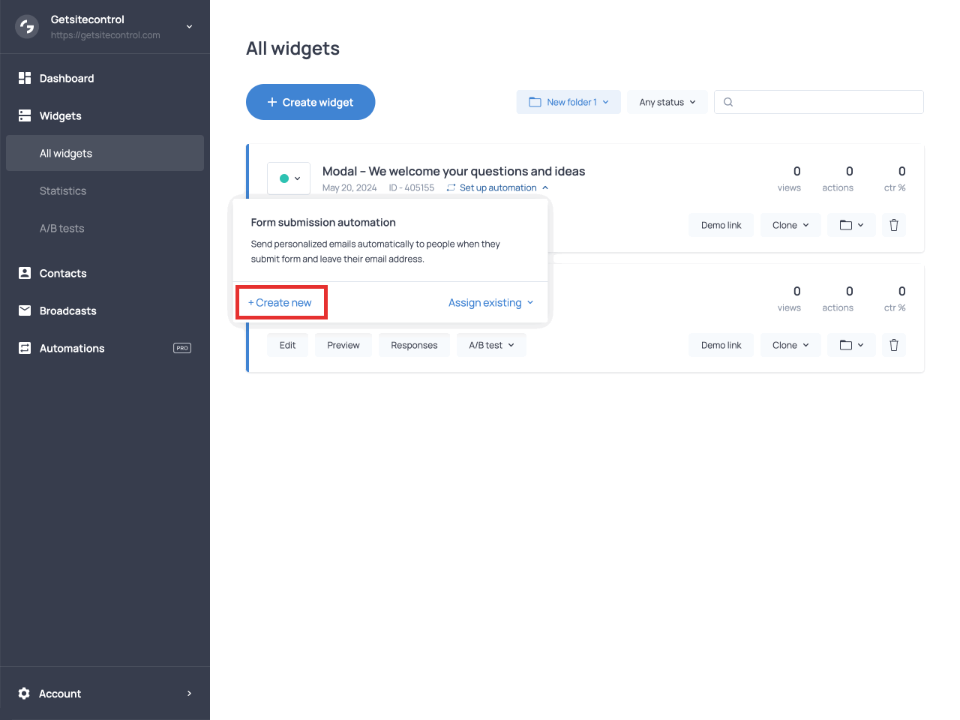Delete the Modal widget using its trash icon

click(893, 224)
